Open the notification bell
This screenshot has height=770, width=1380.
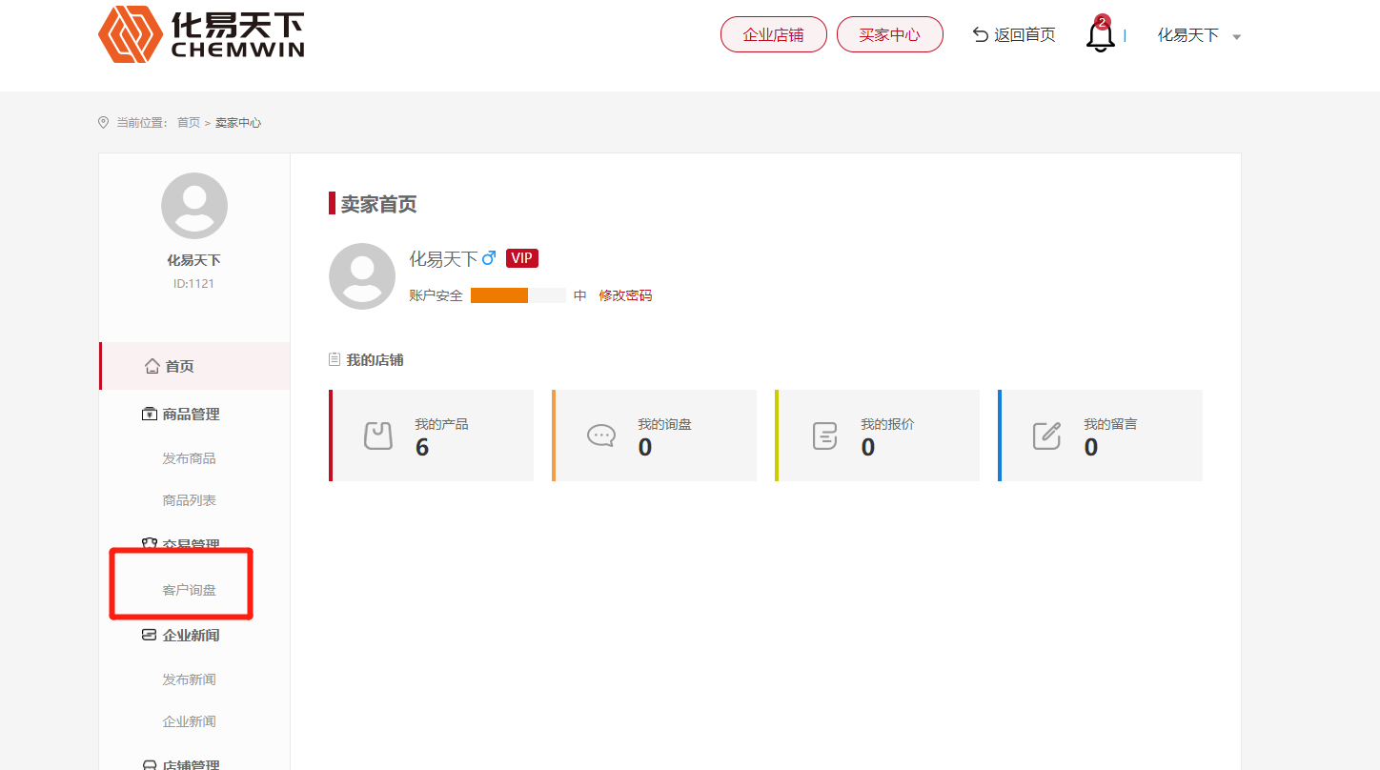tap(1100, 36)
